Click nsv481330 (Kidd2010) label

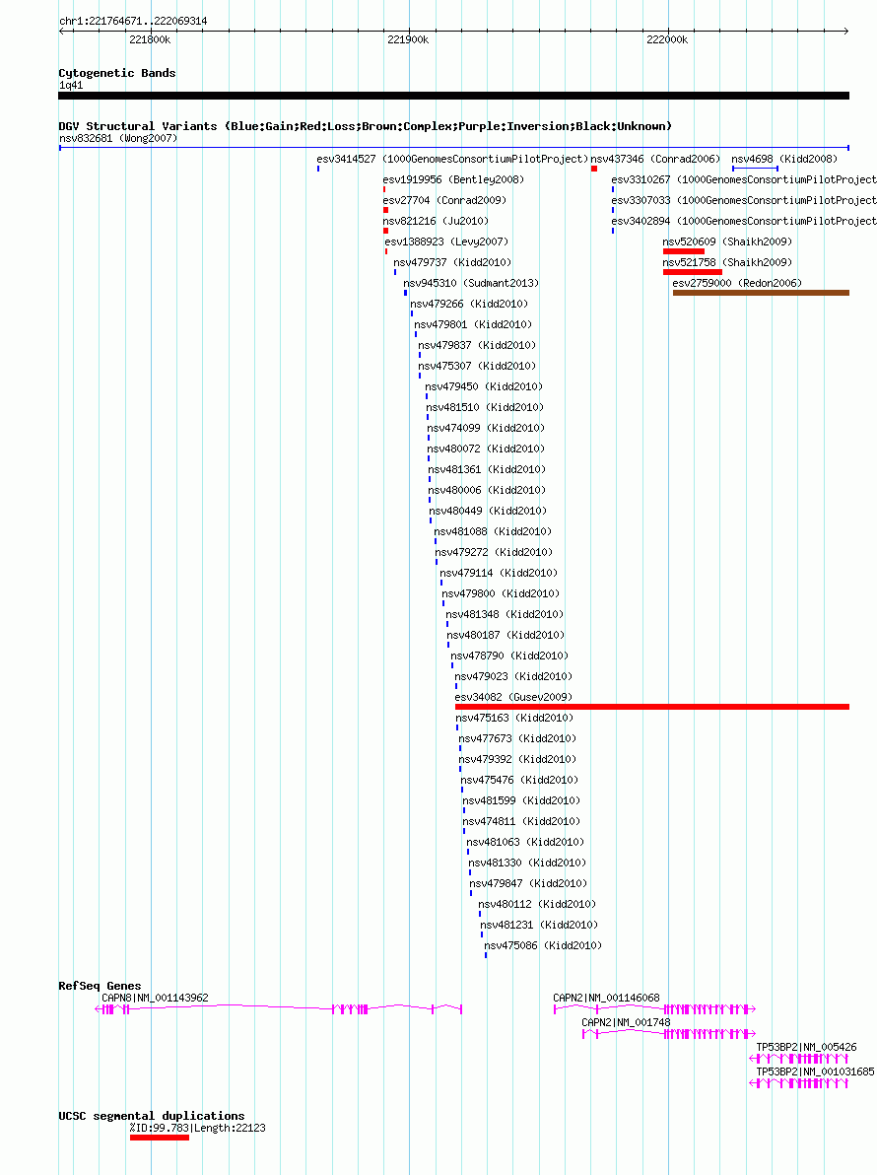click(x=527, y=864)
